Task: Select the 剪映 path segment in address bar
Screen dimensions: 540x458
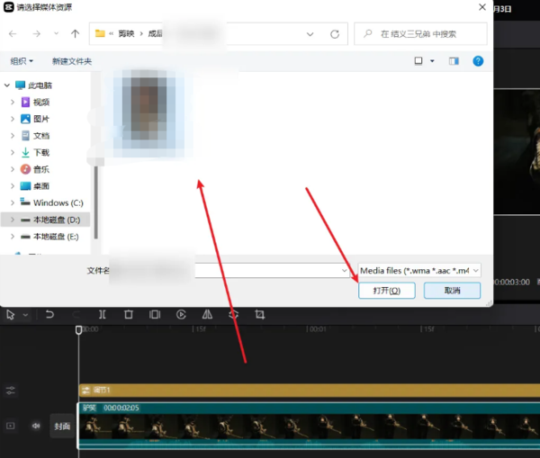Action: tap(126, 34)
